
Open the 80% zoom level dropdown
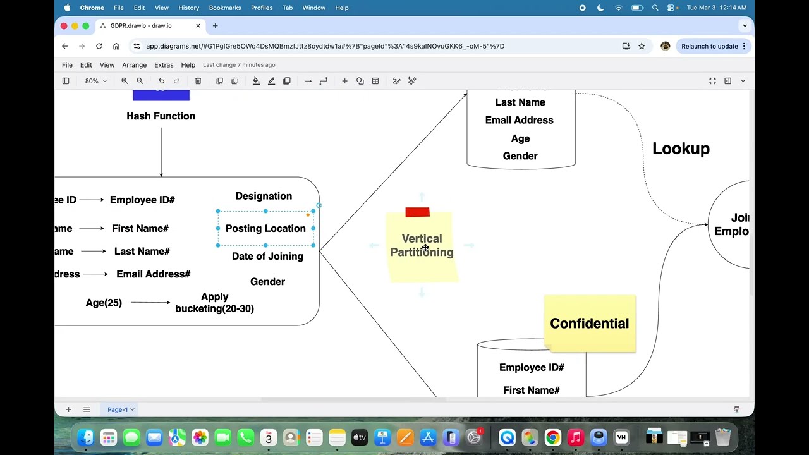pos(96,81)
